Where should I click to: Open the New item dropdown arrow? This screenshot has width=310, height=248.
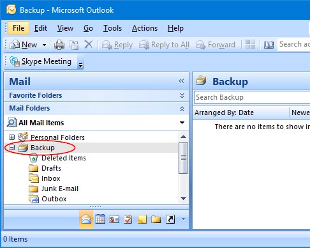coord(44,45)
